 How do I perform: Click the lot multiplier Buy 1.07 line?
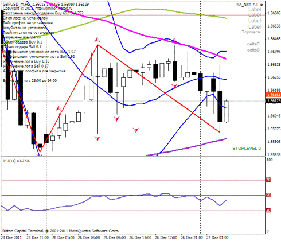(39, 52)
